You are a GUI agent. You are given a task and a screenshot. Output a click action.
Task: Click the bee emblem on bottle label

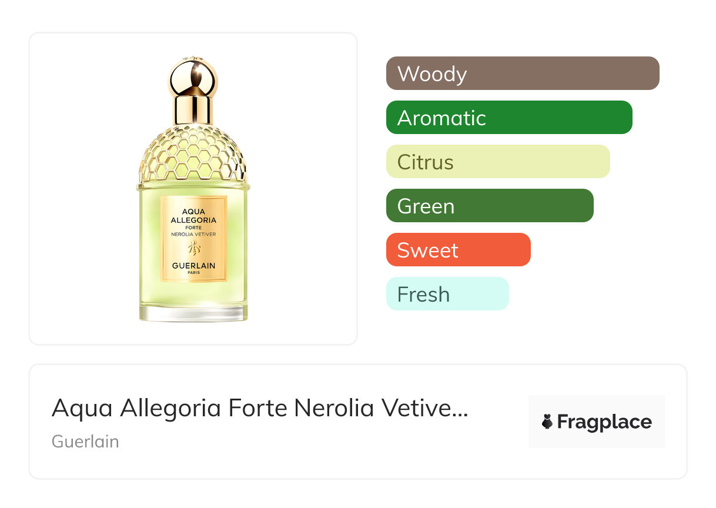193,248
